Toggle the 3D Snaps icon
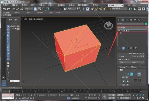This screenshot has height=101, width=149. 92,9
